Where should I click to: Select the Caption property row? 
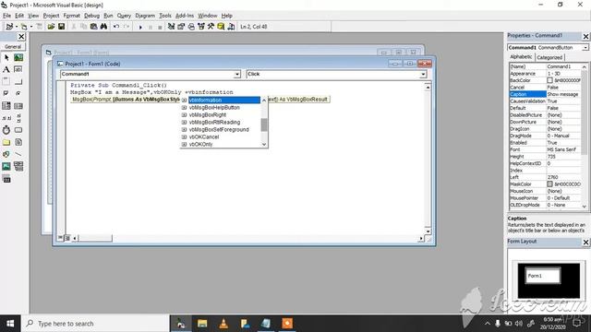click(x=545, y=94)
